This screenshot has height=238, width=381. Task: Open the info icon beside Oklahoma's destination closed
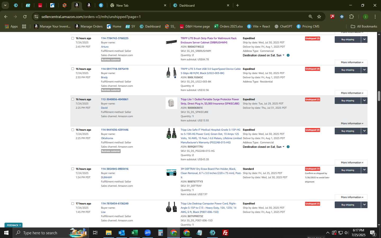pos(288,147)
